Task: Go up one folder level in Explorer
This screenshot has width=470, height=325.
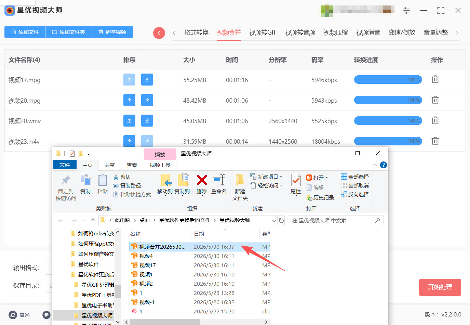Action: click(x=93, y=221)
